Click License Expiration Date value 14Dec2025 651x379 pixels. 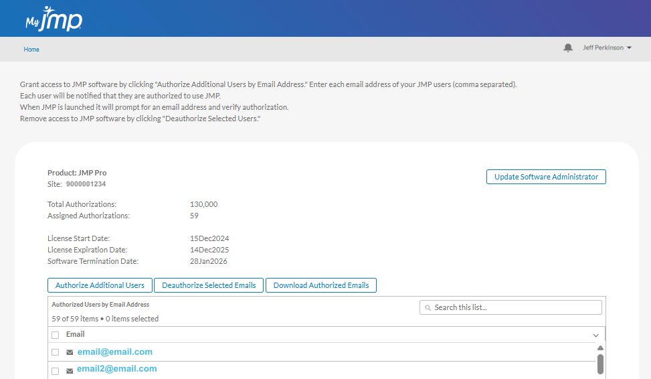click(x=209, y=250)
